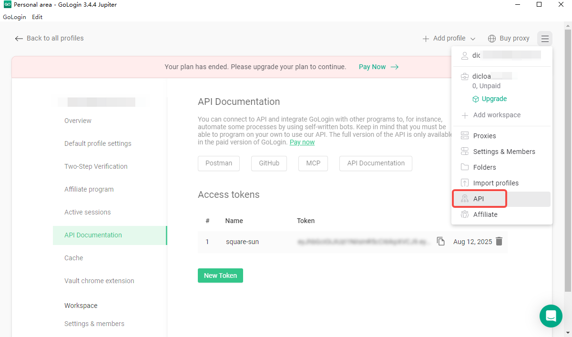Select API Documentation in the left sidebar

110,235
